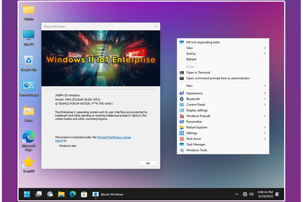Click the red Shut down icon

pos(182,139)
